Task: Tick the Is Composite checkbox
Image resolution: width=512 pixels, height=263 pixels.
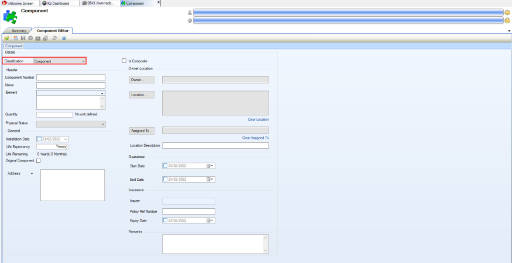Action: tap(124, 61)
